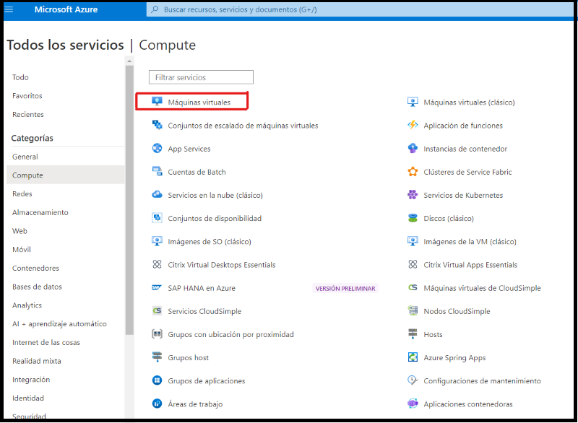Select the General category
Viewport: 578px width, 423px height.
click(25, 157)
